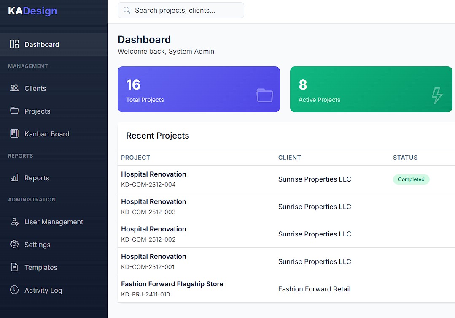This screenshot has height=318, width=455.
Task: Select the Active Projects card
Action: (371, 89)
